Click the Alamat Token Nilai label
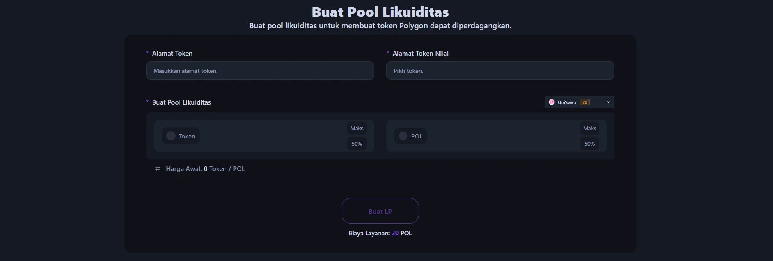 [420, 54]
